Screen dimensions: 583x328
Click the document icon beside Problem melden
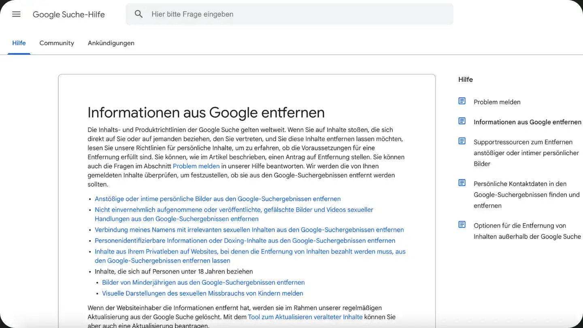pyautogui.click(x=462, y=101)
